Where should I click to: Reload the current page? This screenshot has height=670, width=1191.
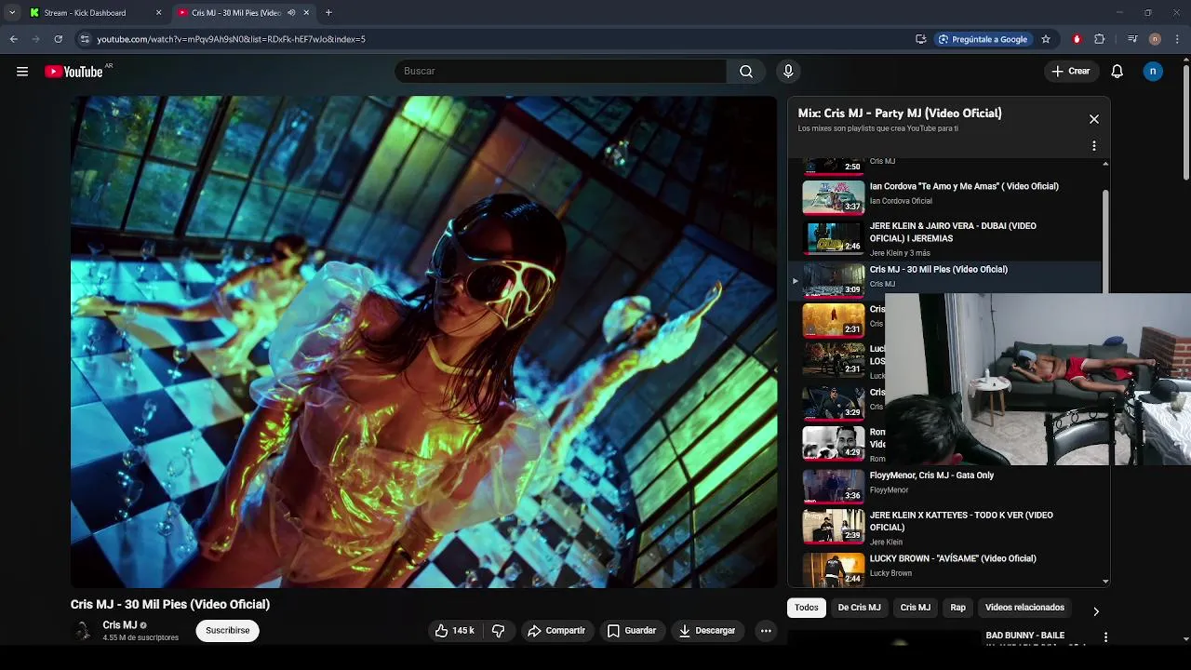(x=58, y=39)
